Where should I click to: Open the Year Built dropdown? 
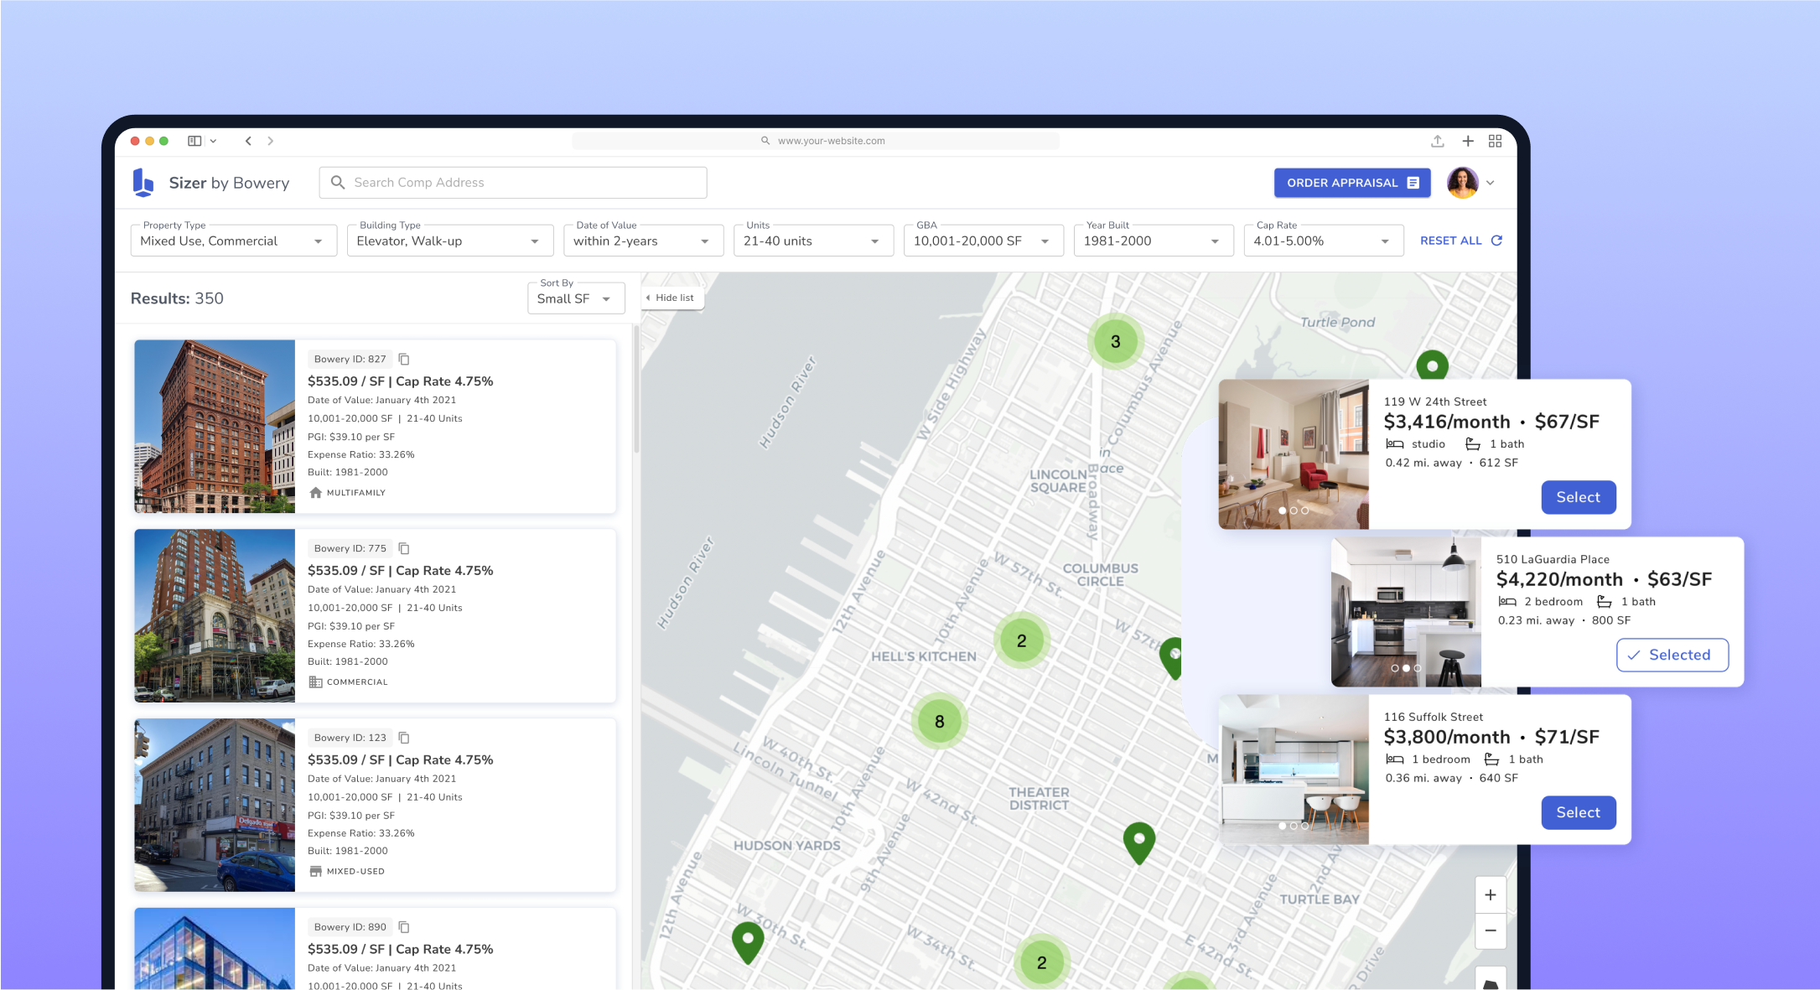(1154, 241)
